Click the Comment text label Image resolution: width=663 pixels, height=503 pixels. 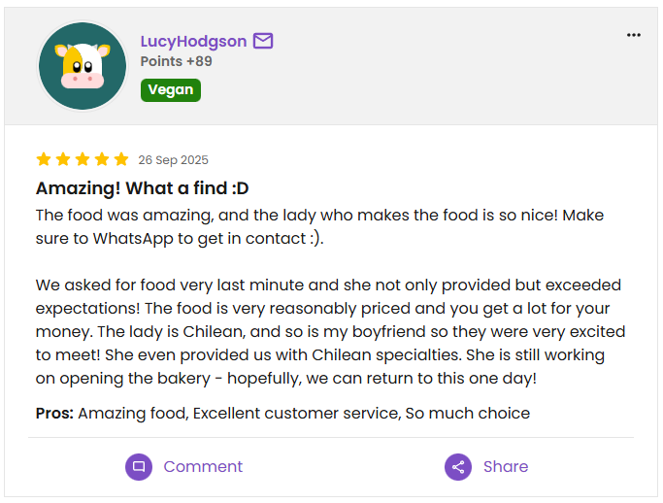[203, 467]
